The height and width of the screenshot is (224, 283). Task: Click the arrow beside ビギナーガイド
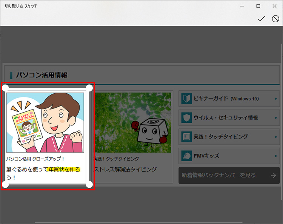[x=276, y=99]
